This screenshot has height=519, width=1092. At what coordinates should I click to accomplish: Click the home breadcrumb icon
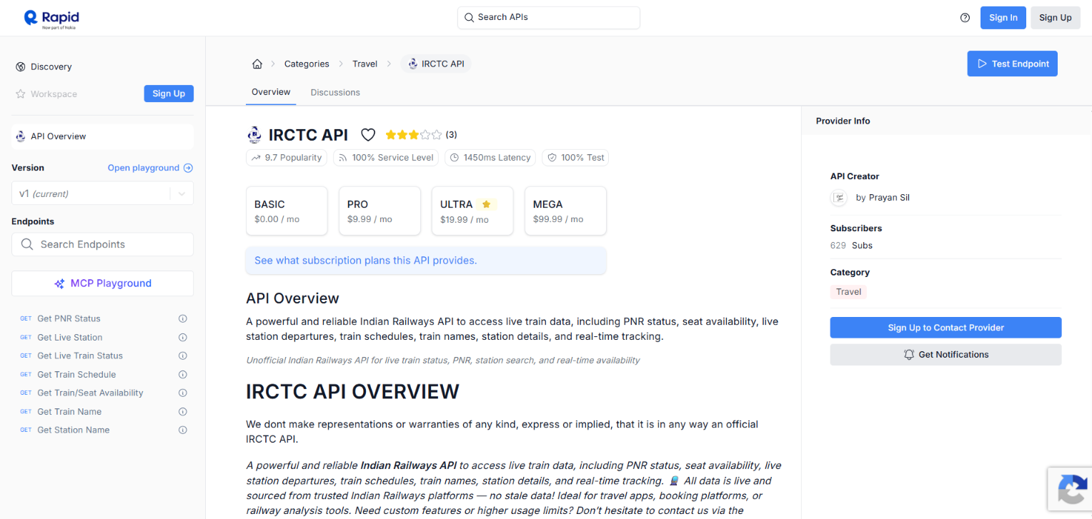[x=257, y=64]
